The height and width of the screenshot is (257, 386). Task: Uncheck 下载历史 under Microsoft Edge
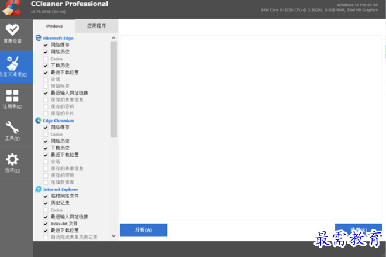pos(46,66)
